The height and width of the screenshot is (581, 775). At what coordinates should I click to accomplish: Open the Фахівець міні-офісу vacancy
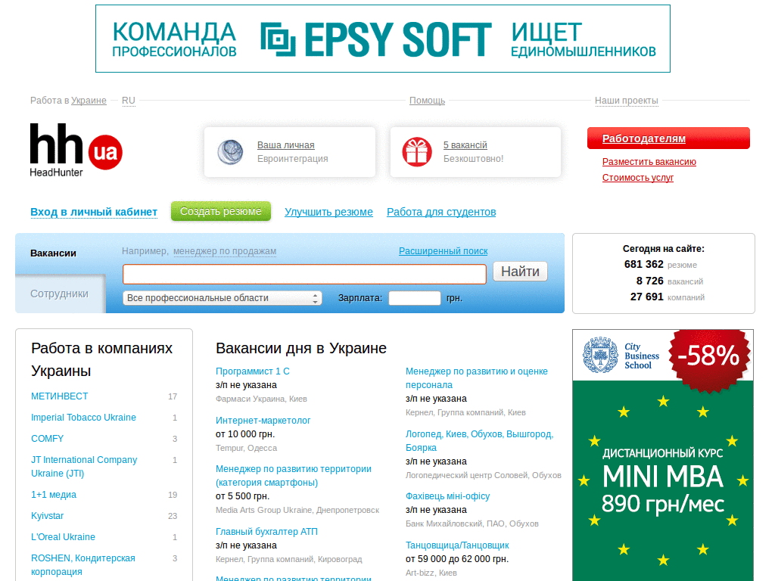(x=448, y=496)
